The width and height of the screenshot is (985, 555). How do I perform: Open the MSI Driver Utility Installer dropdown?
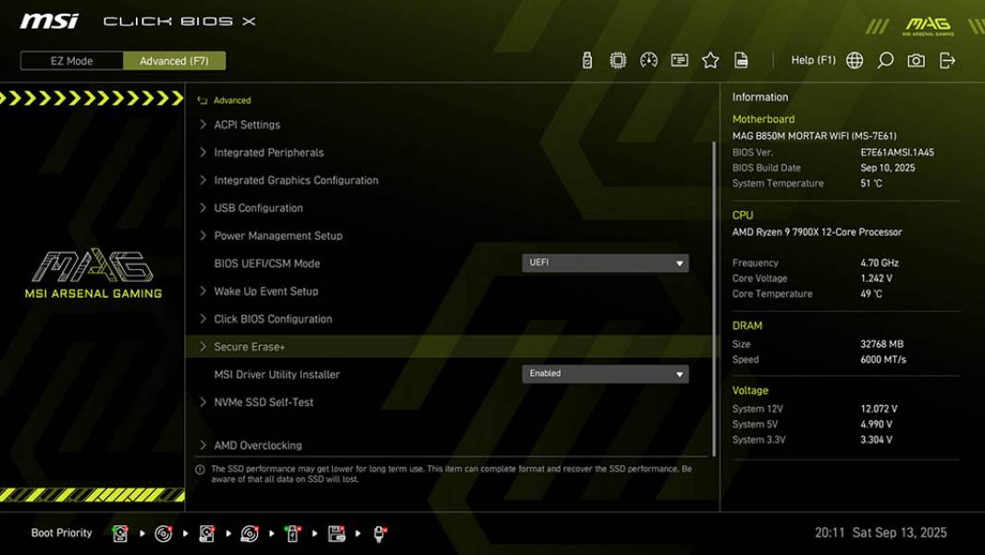point(606,373)
